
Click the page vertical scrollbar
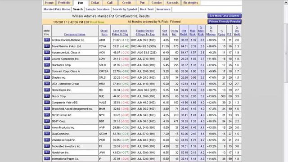pos(286,53)
